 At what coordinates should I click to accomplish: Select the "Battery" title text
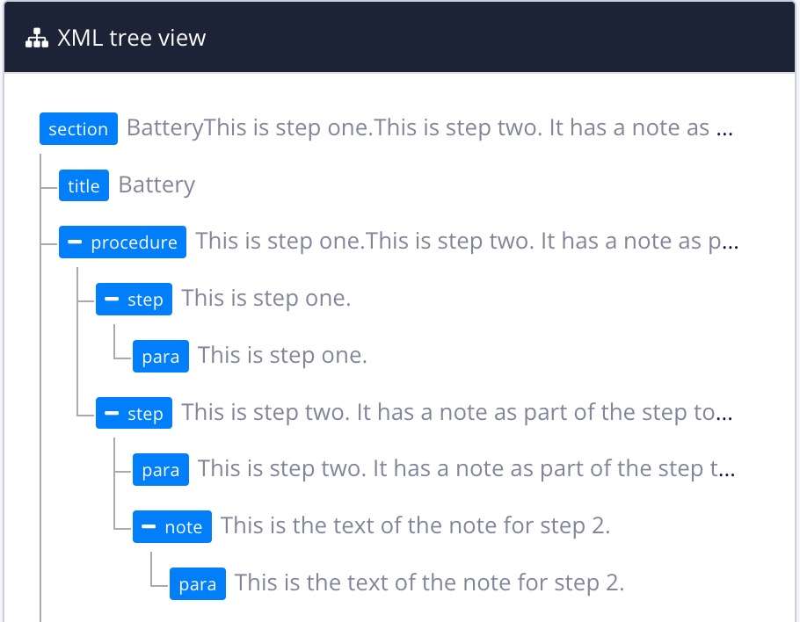tap(156, 184)
